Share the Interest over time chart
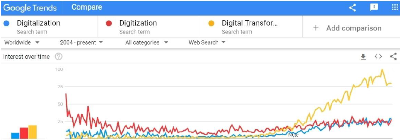Screen dimensions: 401x140 click(393, 56)
